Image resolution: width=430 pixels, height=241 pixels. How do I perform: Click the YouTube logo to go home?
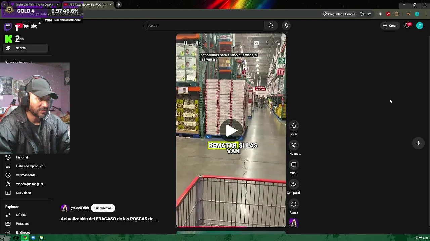tap(27, 26)
